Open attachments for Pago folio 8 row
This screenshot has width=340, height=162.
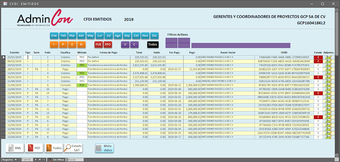coord(329,137)
